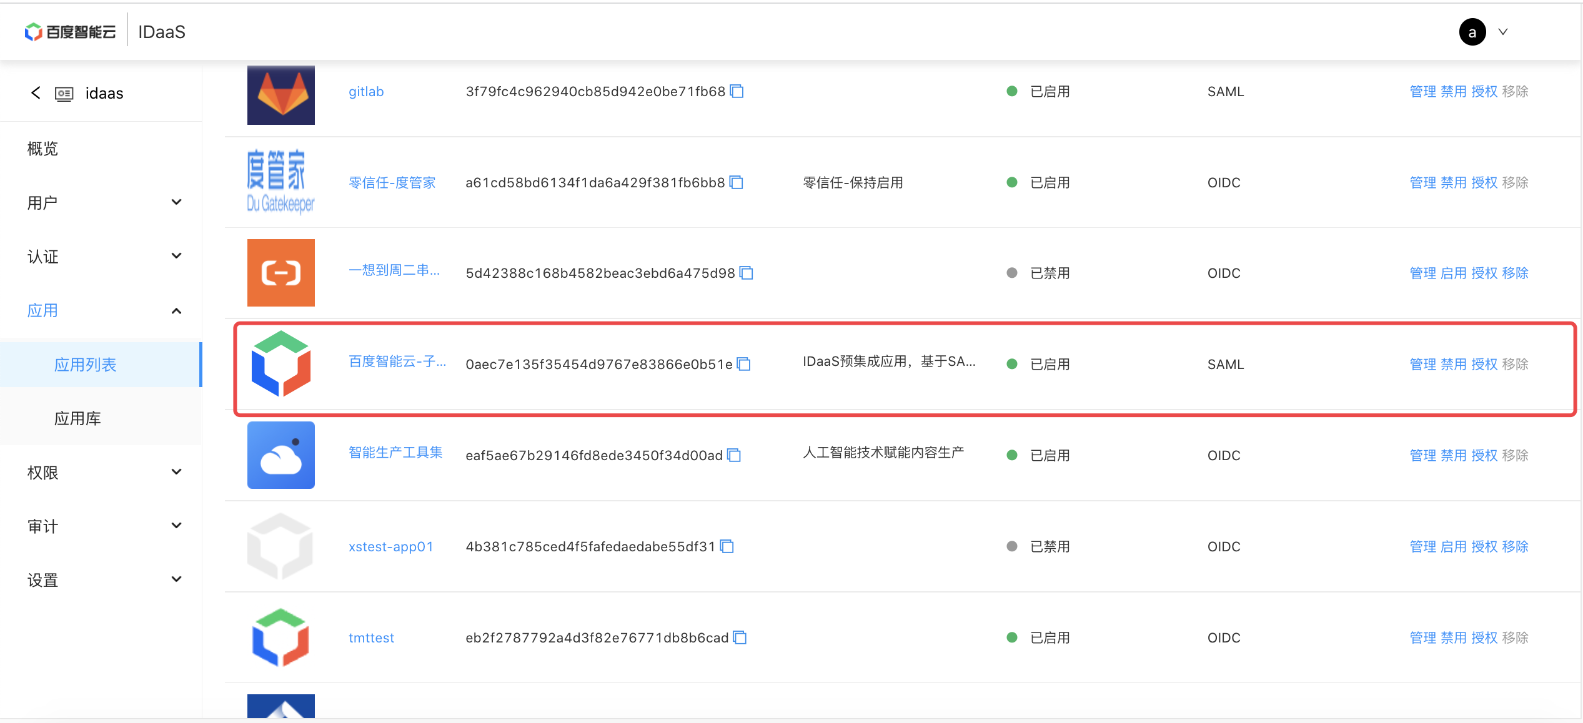This screenshot has height=723, width=1583.
Task: Copy the tmttest application ID
Action: click(x=740, y=638)
